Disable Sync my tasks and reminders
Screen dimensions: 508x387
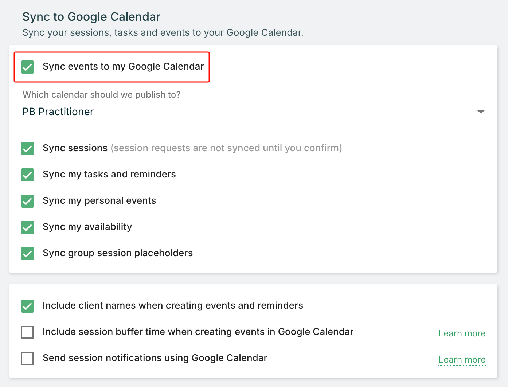click(x=27, y=175)
